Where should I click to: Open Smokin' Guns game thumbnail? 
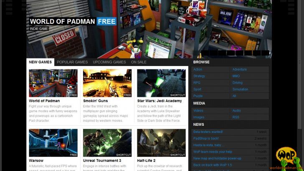coord(107,83)
